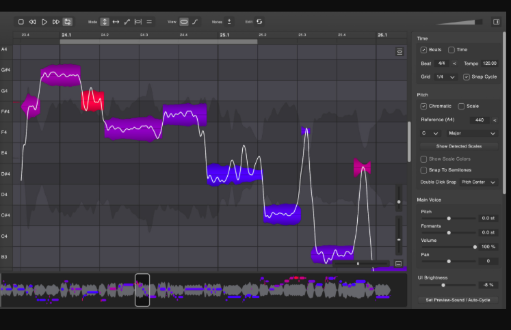Screen dimensions: 511x330
Task: Toggle the right sidebar panel icon
Action: [497, 22]
